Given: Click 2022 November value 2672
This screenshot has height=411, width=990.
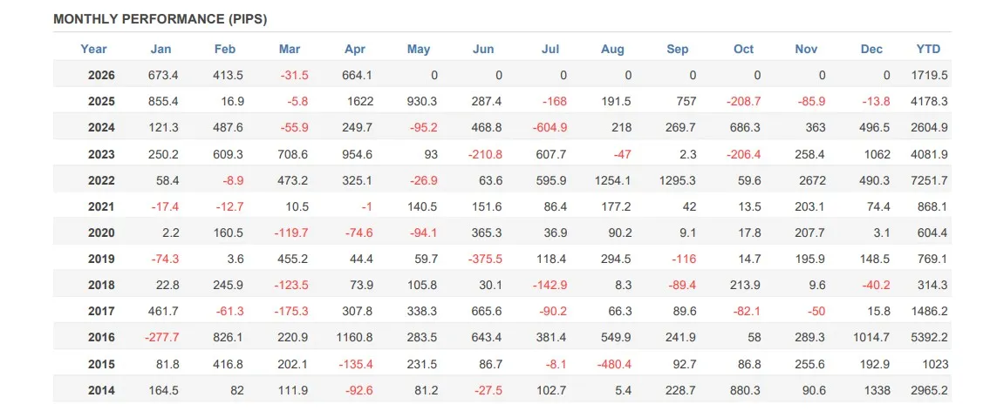Looking at the screenshot, I should 812,181.
